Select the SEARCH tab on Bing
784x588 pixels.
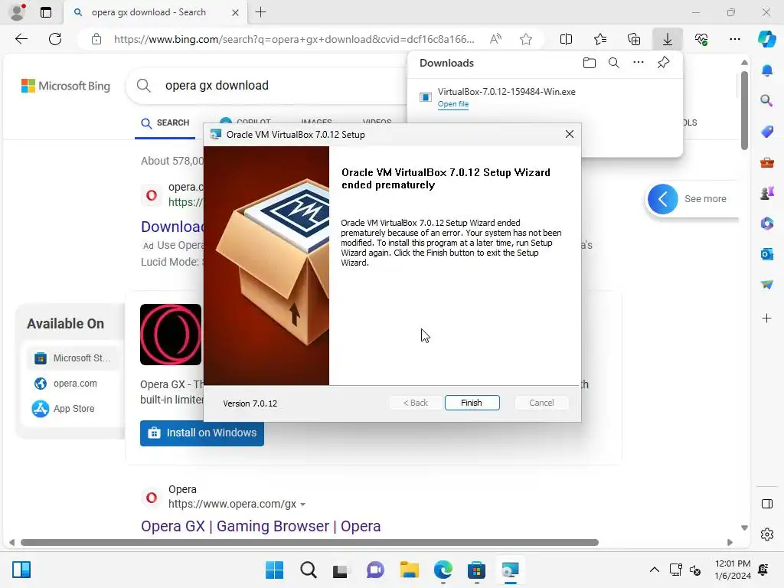(165, 123)
